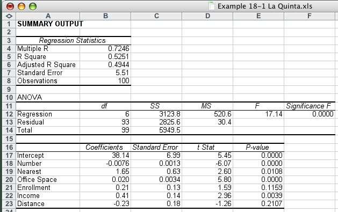Select the Multiple R label cell
338x212 pixels.
48,49
